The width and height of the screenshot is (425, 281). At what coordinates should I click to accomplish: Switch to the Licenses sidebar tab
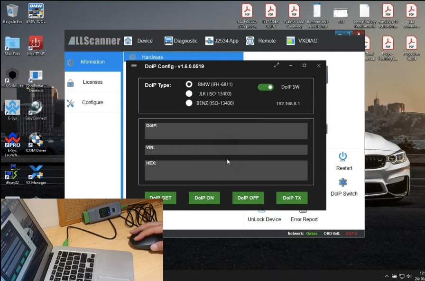point(92,82)
